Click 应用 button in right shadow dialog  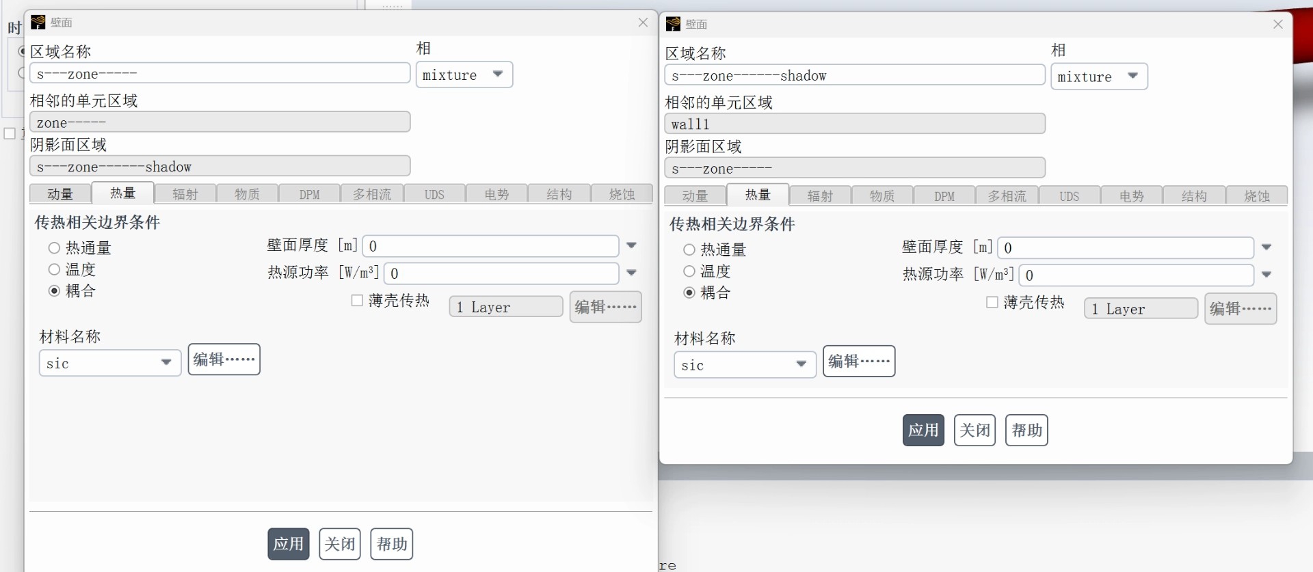924,430
